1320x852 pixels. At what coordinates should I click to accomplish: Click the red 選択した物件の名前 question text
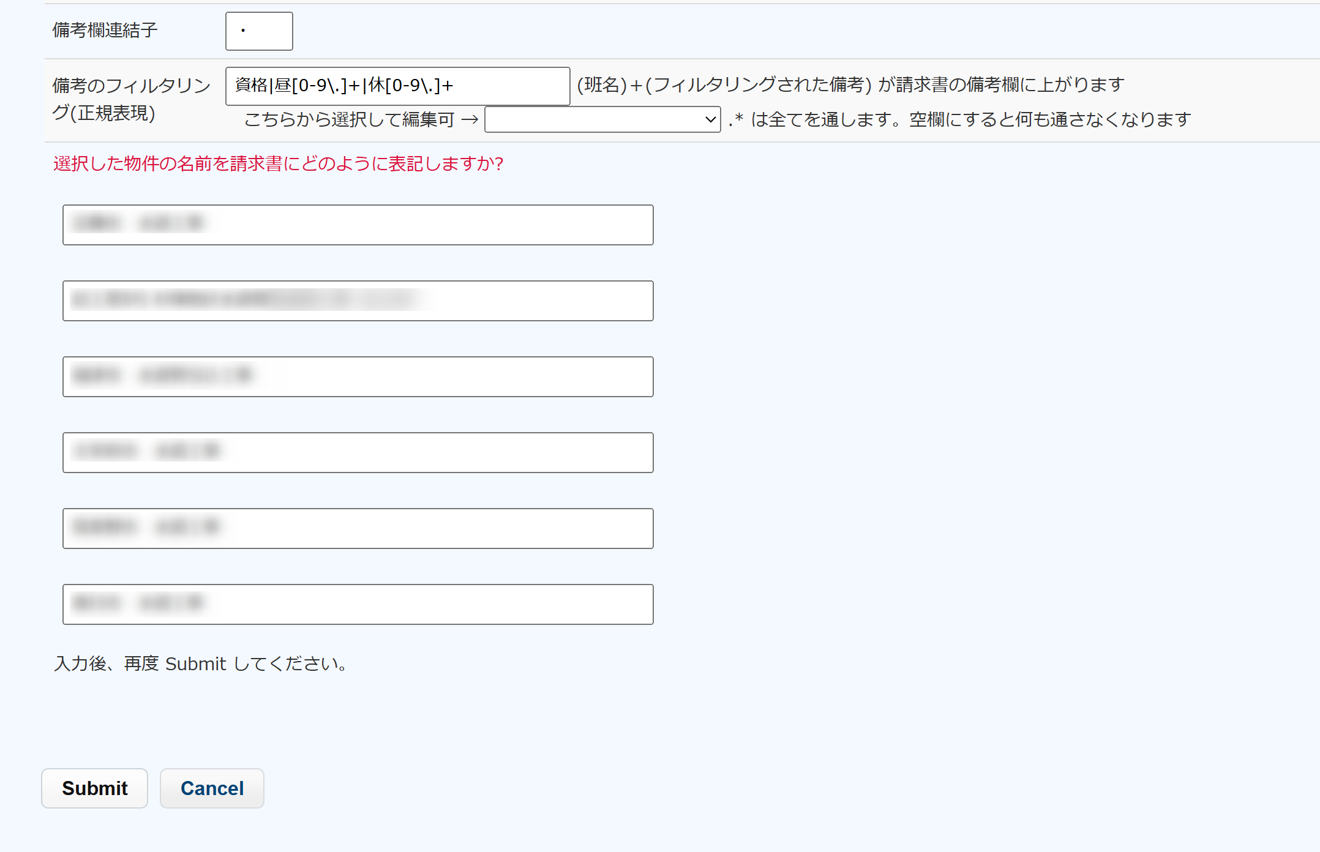point(278,163)
